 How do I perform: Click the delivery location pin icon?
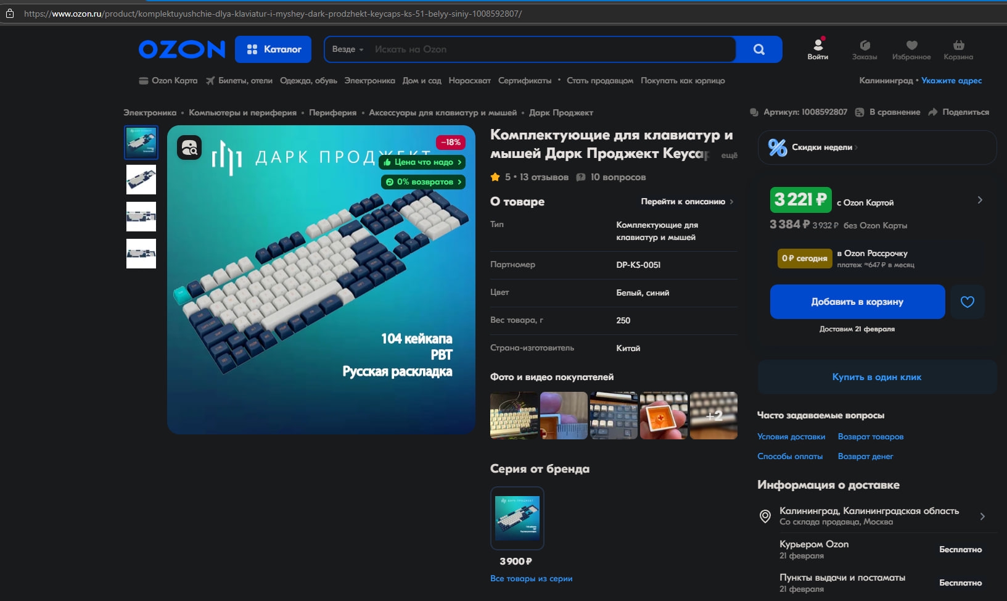click(x=765, y=516)
